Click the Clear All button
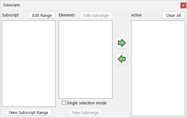 point(173,15)
